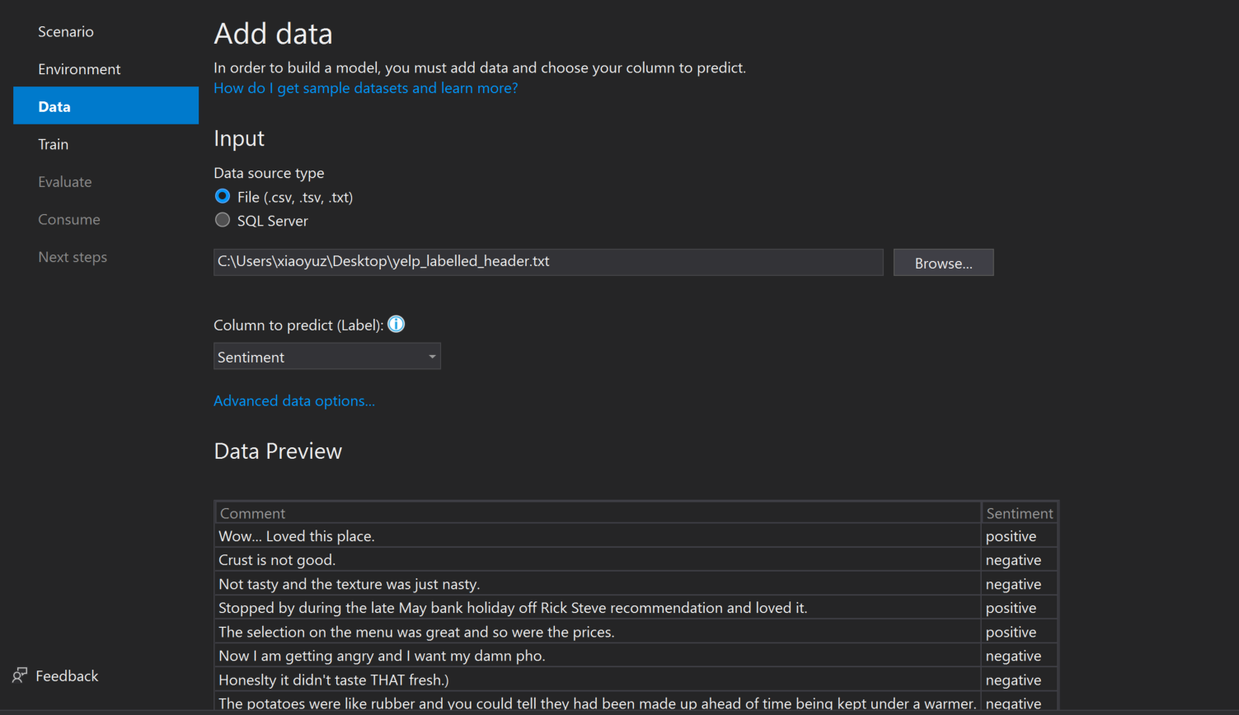The width and height of the screenshot is (1239, 715).
Task: Click the Feedback icon at bottom left
Action: (x=18, y=675)
